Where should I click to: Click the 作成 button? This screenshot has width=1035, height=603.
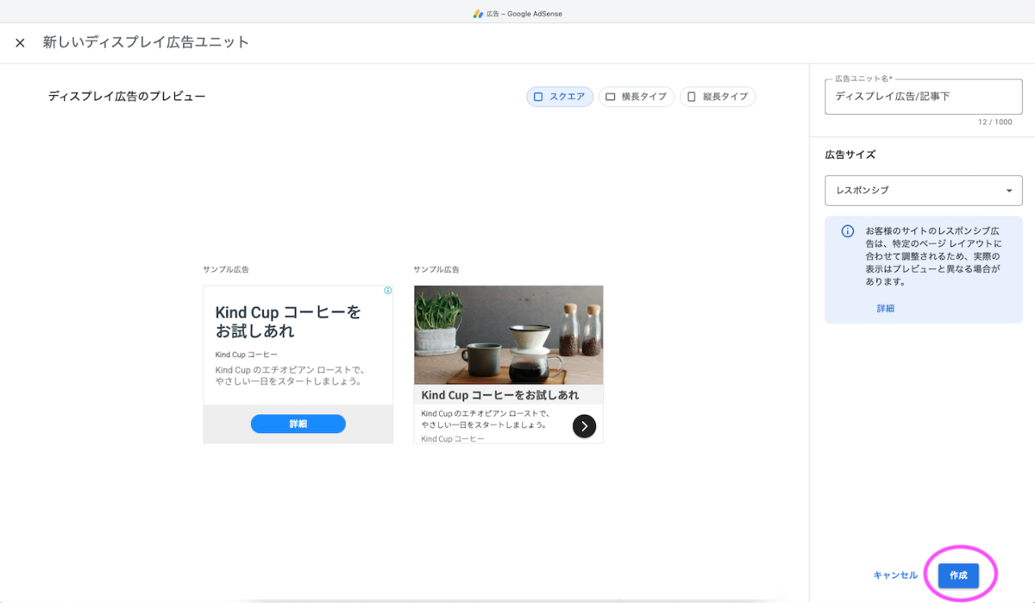(x=958, y=575)
